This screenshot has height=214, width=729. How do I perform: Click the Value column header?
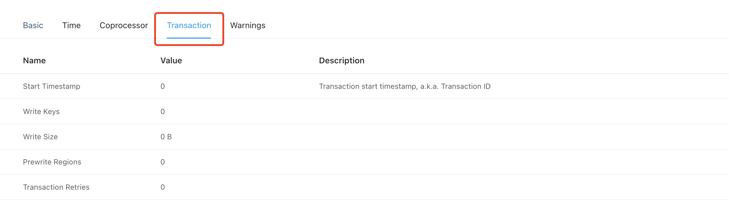point(171,61)
